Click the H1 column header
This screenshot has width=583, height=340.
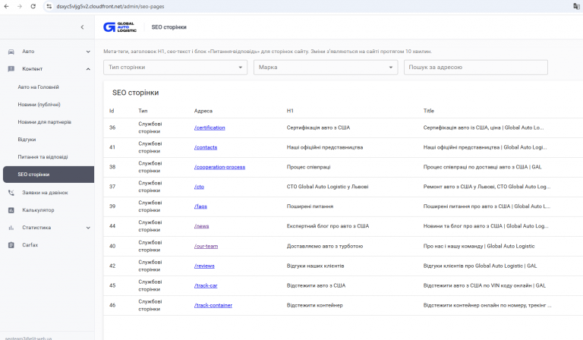pyautogui.click(x=290, y=111)
